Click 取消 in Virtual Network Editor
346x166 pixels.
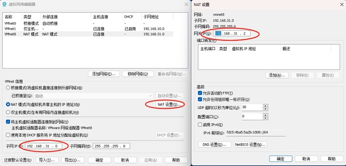tap(125, 160)
